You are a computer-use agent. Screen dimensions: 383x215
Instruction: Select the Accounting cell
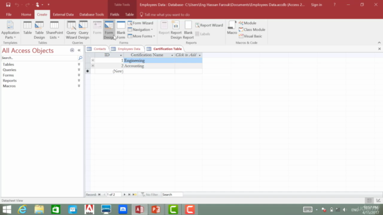[x=149, y=66]
